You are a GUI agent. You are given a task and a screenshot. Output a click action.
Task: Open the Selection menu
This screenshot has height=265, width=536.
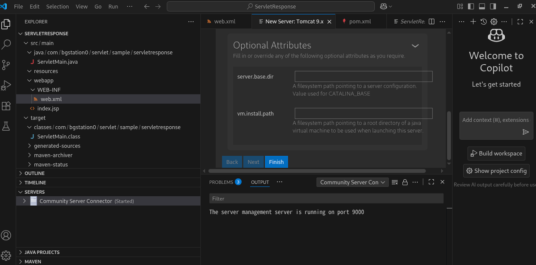point(58,7)
